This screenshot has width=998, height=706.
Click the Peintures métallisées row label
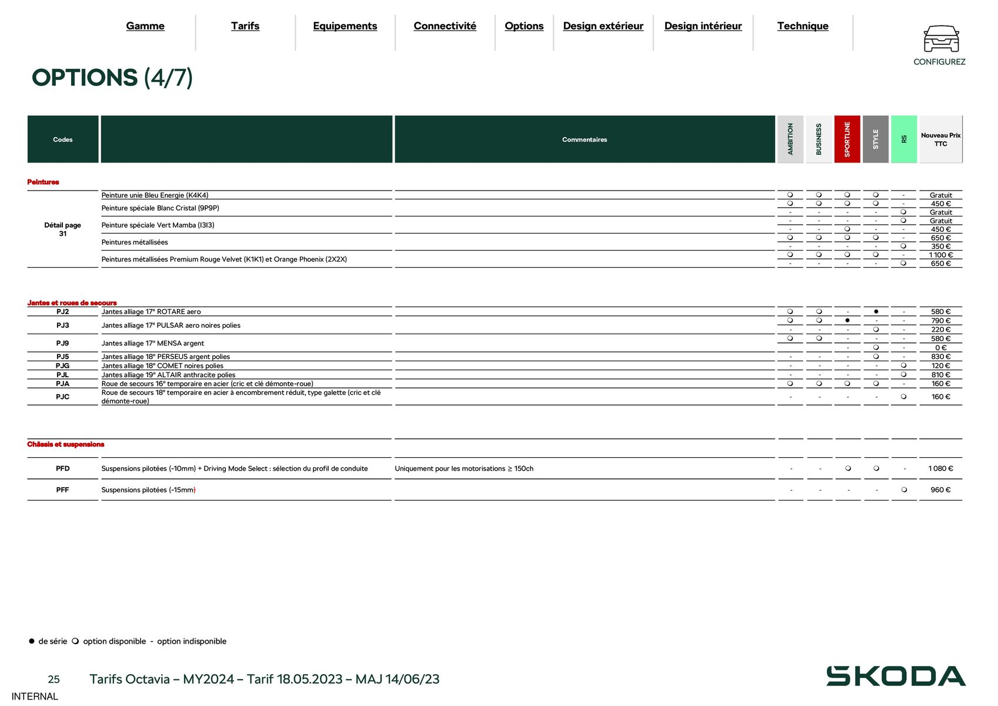click(135, 242)
